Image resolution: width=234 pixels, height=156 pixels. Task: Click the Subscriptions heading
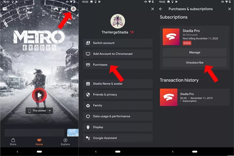[173, 17]
